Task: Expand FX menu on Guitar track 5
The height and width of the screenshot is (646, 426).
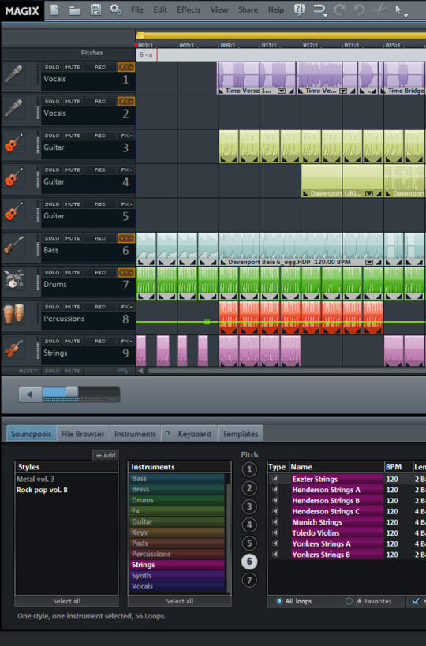Action: 125,204
